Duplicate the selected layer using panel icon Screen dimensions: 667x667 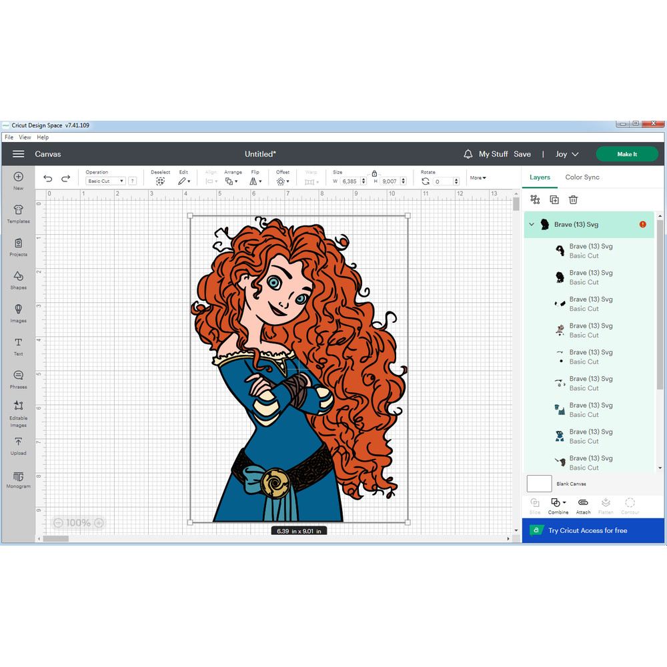(x=554, y=199)
